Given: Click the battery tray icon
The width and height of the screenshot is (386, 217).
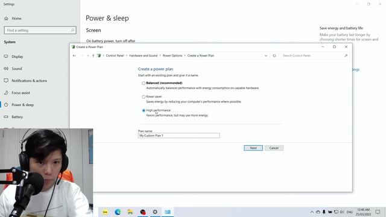Looking at the screenshot, I should click(330, 212).
